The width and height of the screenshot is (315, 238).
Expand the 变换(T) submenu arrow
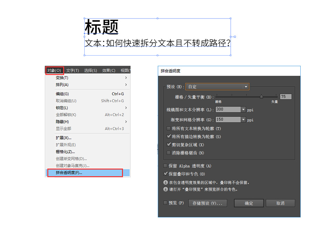tap(126, 78)
